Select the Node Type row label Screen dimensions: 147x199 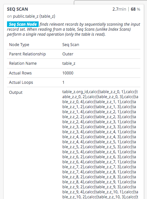pyautogui.click(x=19, y=45)
